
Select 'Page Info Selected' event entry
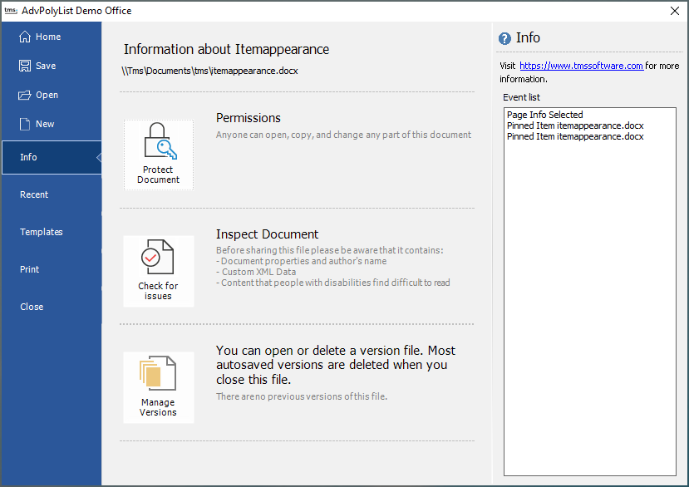(545, 115)
